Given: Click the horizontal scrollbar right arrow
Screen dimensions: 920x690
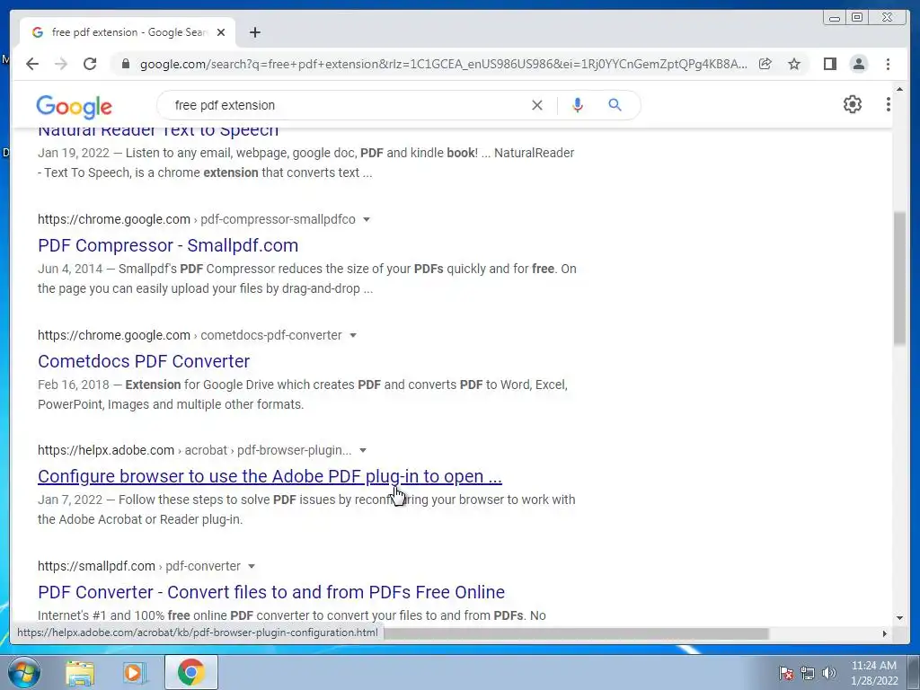Looking at the screenshot, I should (885, 633).
